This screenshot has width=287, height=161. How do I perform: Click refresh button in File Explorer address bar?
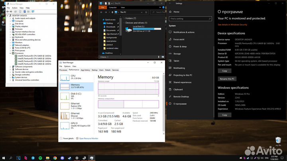[x=146, y=12]
